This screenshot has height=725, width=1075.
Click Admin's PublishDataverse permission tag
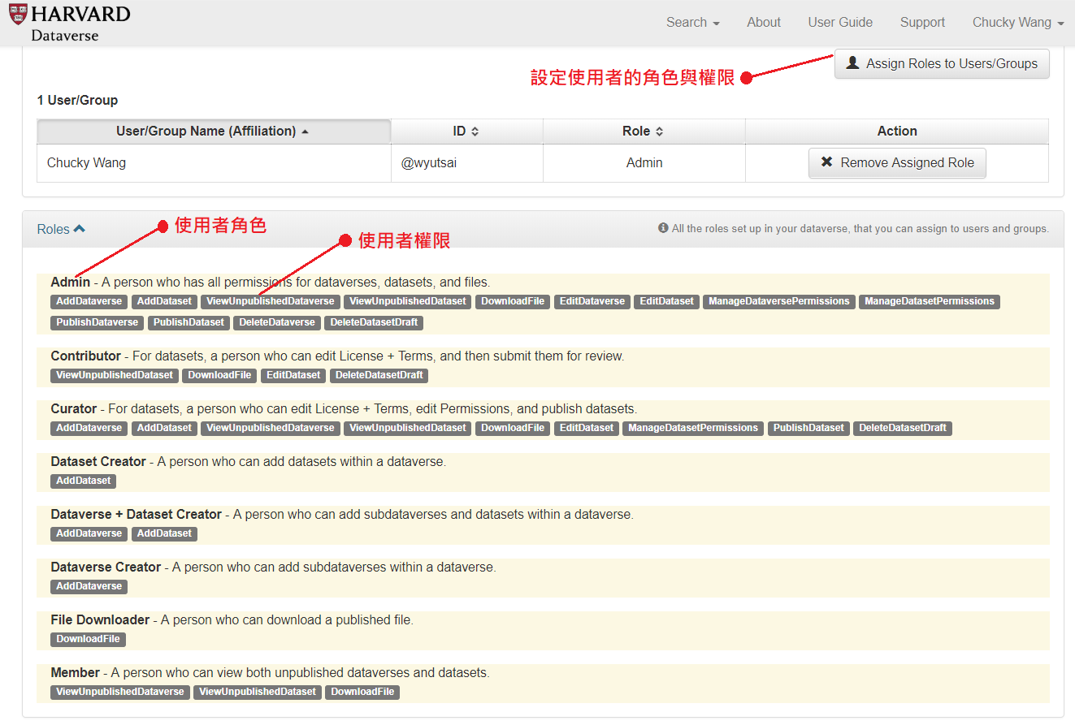pyautogui.click(x=98, y=322)
